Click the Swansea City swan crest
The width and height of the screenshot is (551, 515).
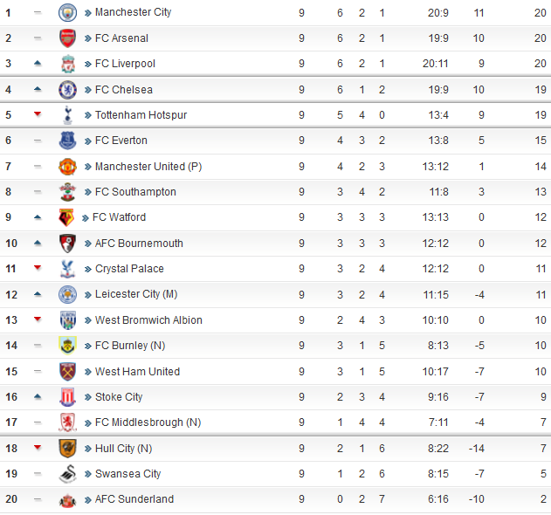tap(67, 474)
